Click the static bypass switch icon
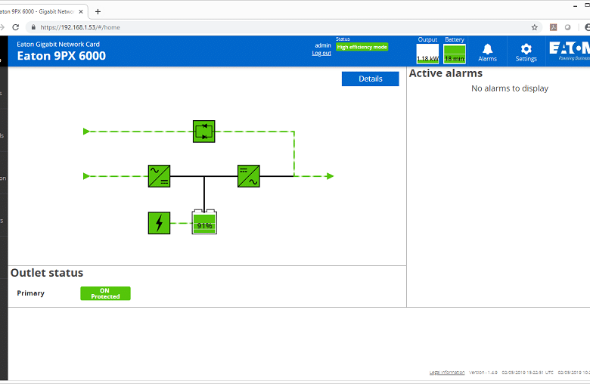Screen dimensions: 590x384 (204, 132)
